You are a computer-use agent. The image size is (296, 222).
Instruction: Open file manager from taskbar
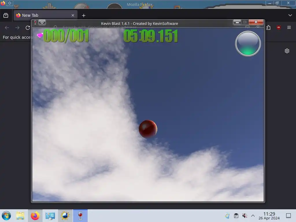click(x=20, y=216)
